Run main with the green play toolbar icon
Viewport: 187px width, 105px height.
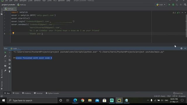[x=169, y=5]
